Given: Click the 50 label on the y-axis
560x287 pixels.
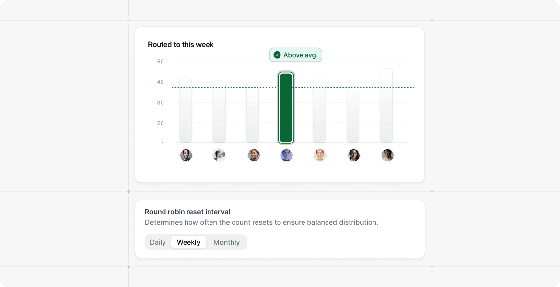Looking at the screenshot, I should tap(161, 61).
